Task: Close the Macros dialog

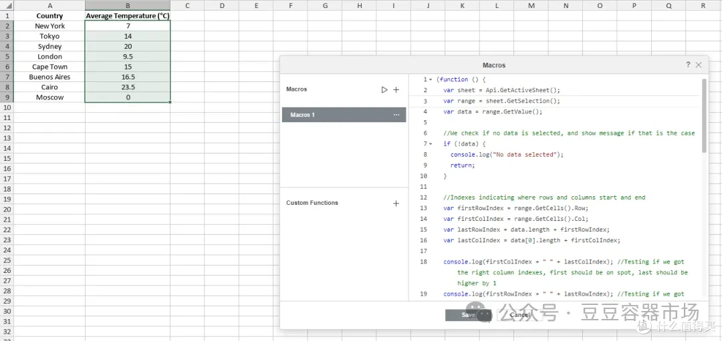Action: [x=699, y=65]
